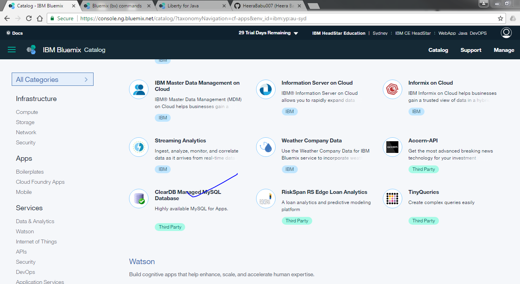Click the Accern-API logo icon
Image resolution: width=520 pixels, height=284 pixels.
point(393,147)
